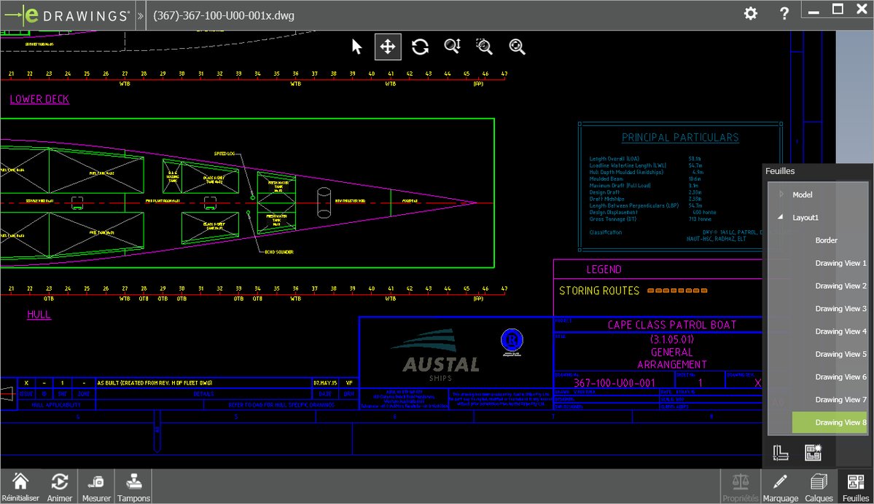874x504 pixels.
Task: Switch to the Feuilles tab
Action: click(x=855, y=487)
